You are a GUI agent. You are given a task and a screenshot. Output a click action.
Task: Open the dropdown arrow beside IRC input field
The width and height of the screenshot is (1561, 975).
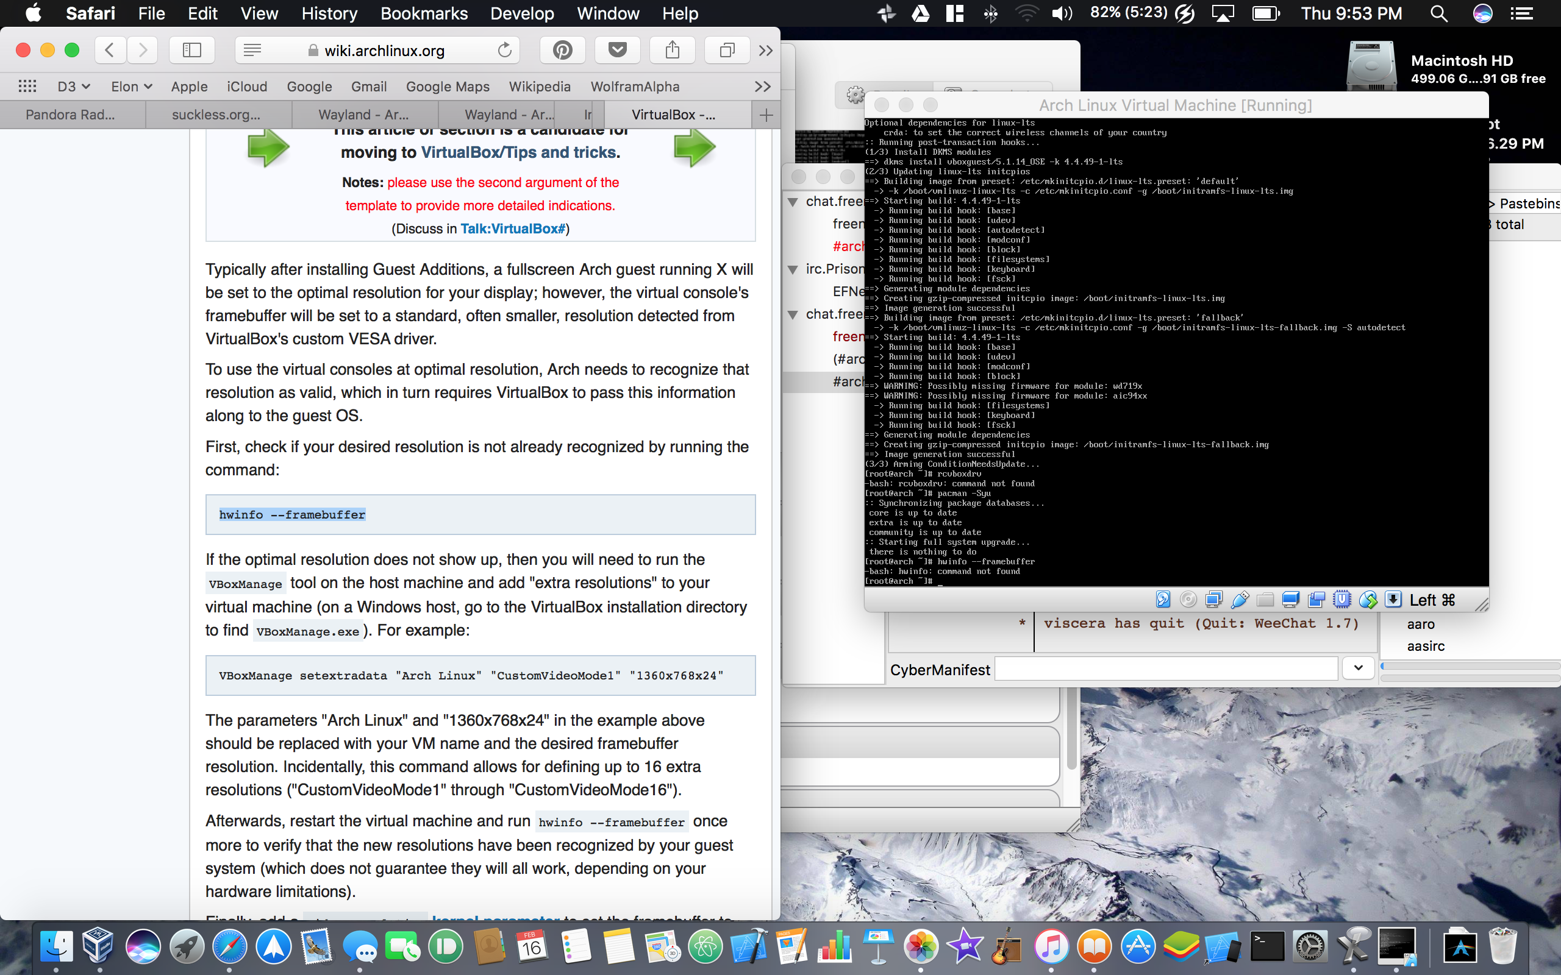click(x=1359, y=668)
